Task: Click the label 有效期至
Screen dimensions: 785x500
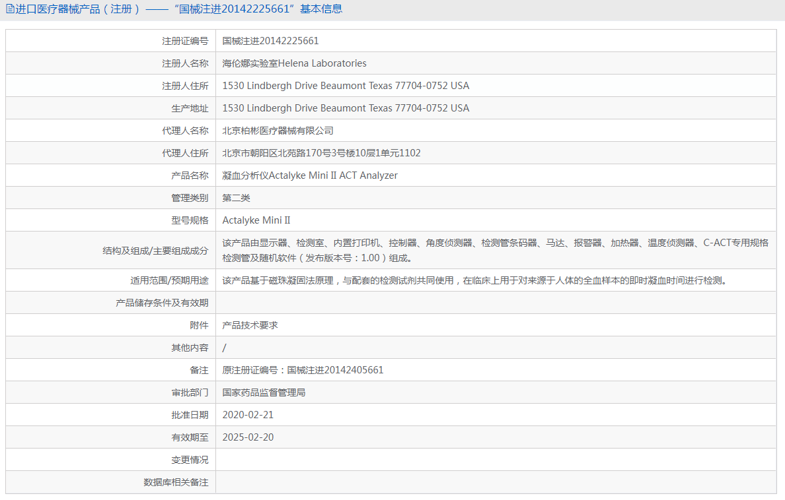Action: [x=189, y=439]
